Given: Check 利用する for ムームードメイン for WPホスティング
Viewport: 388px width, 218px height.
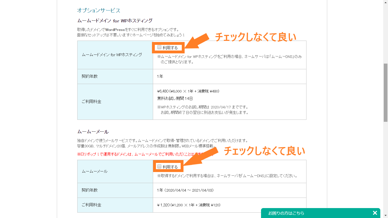Looking at the screenshot, I should (159, 47).
